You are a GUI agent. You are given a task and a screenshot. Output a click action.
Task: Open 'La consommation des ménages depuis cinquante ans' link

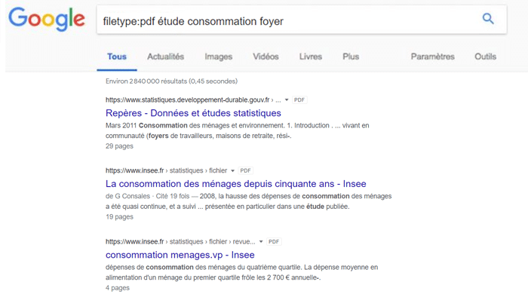(x=235, y=184)
